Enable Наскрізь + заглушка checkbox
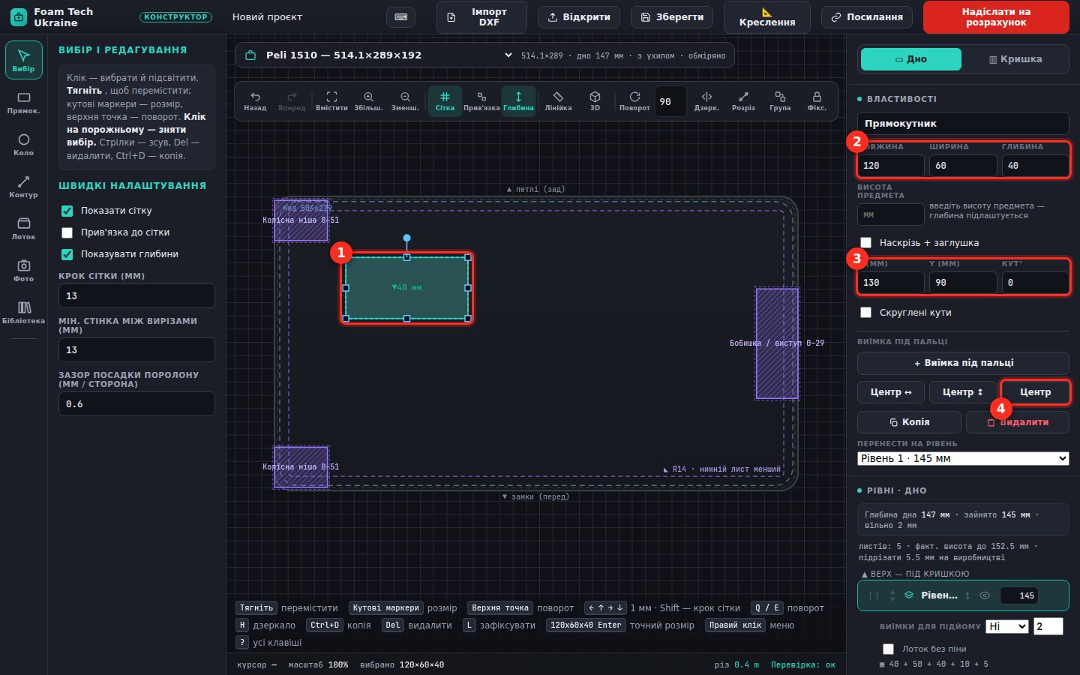Viewport: 1080px width, 675px height. pyautogui.click(x=865, y=242)
